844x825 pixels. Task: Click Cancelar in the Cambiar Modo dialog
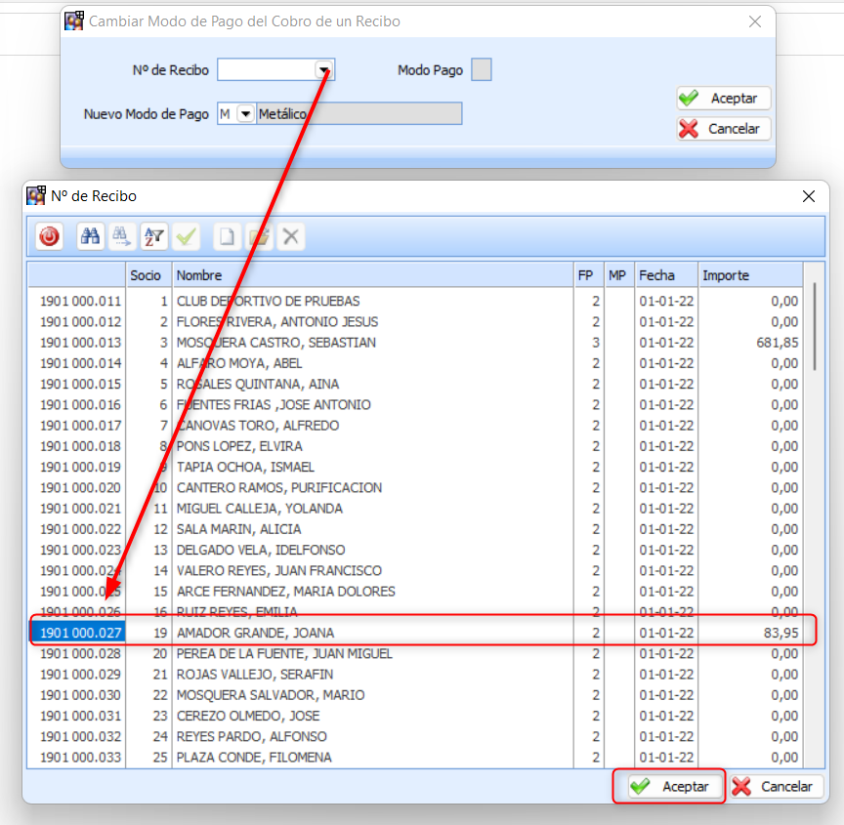pos(724,129)
